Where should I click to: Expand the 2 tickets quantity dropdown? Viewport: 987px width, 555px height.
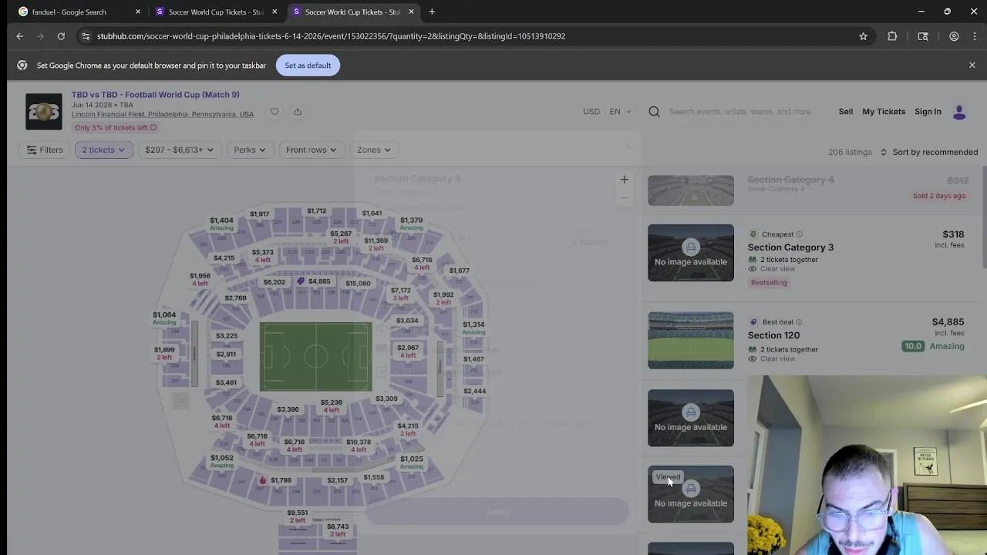coord(103,150)
